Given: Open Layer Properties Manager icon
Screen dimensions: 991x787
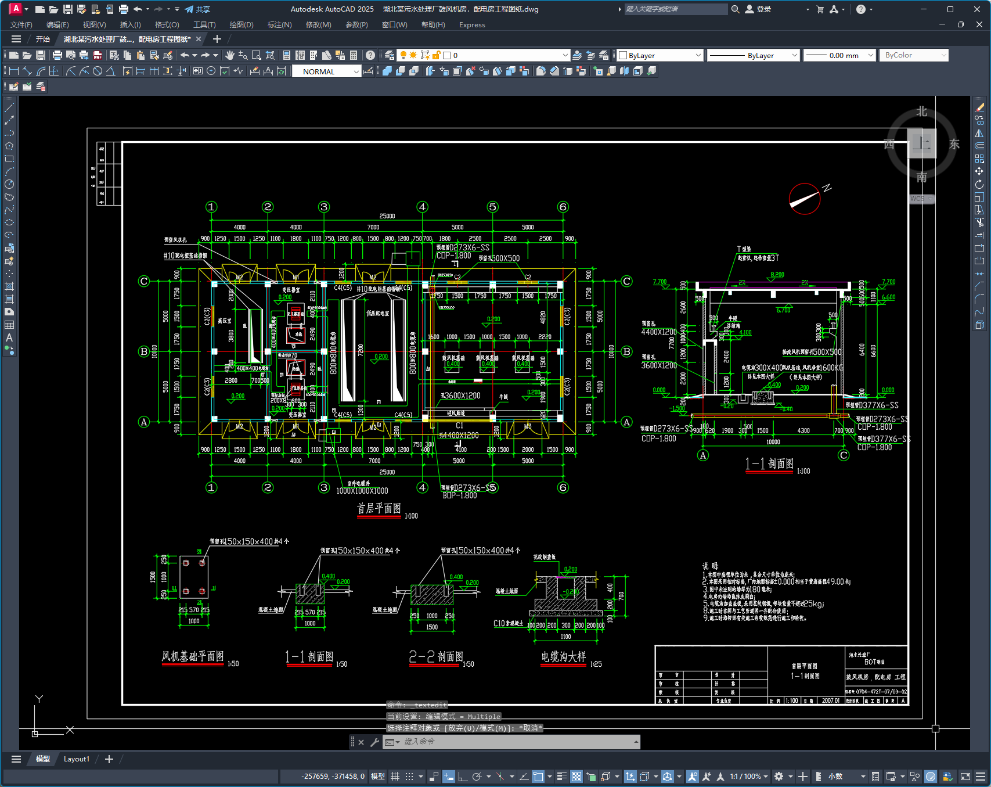Looking at the screenshot, I should (x=390, y=55).
